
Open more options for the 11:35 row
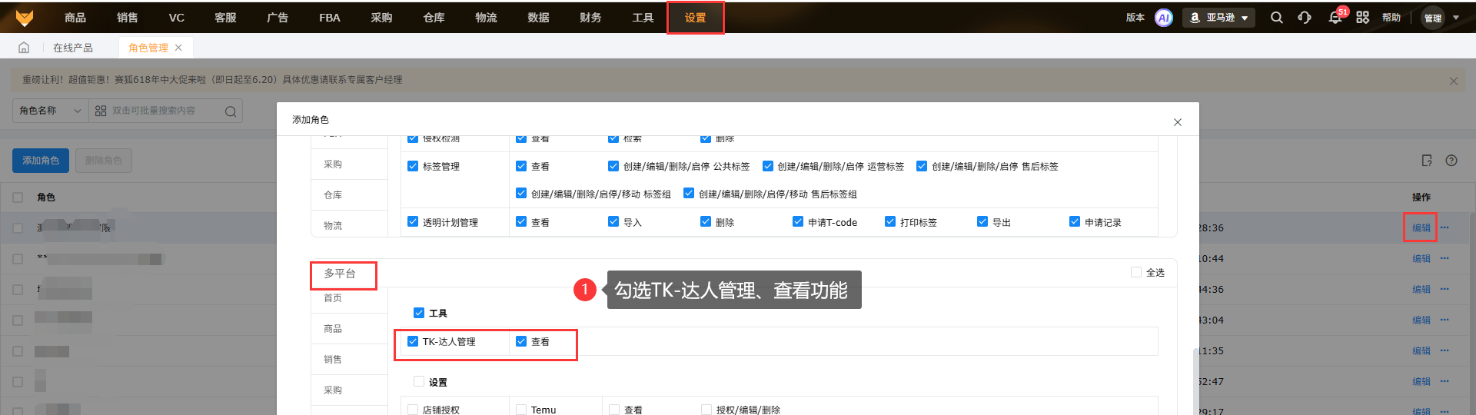(1444, 350)
